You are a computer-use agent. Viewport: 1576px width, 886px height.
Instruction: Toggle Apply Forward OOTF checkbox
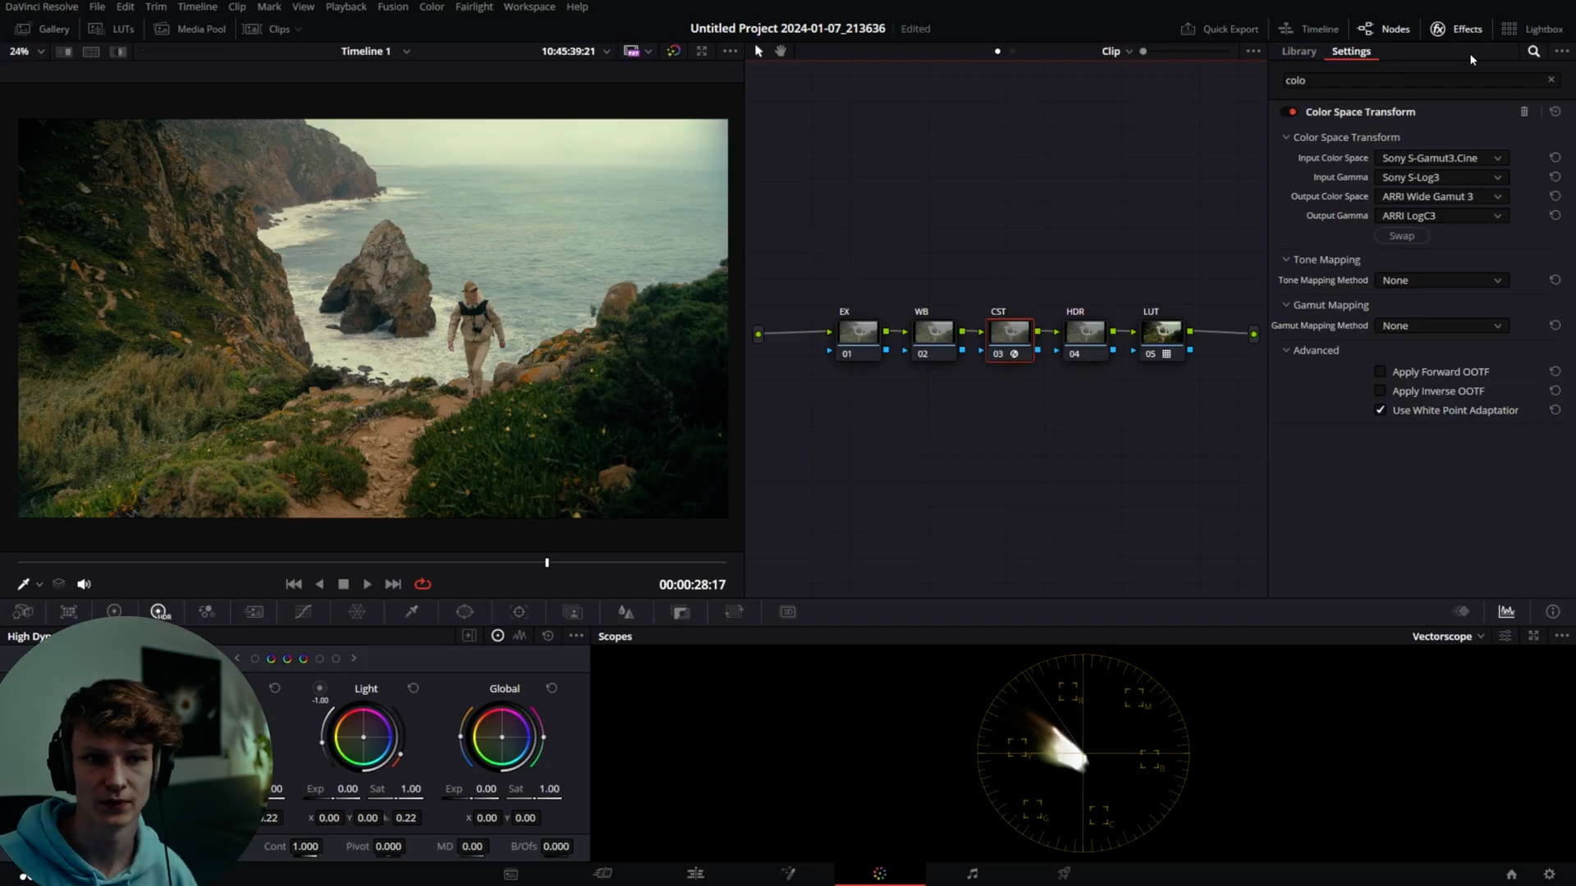pyautogui.click(x=1381, y=371)
